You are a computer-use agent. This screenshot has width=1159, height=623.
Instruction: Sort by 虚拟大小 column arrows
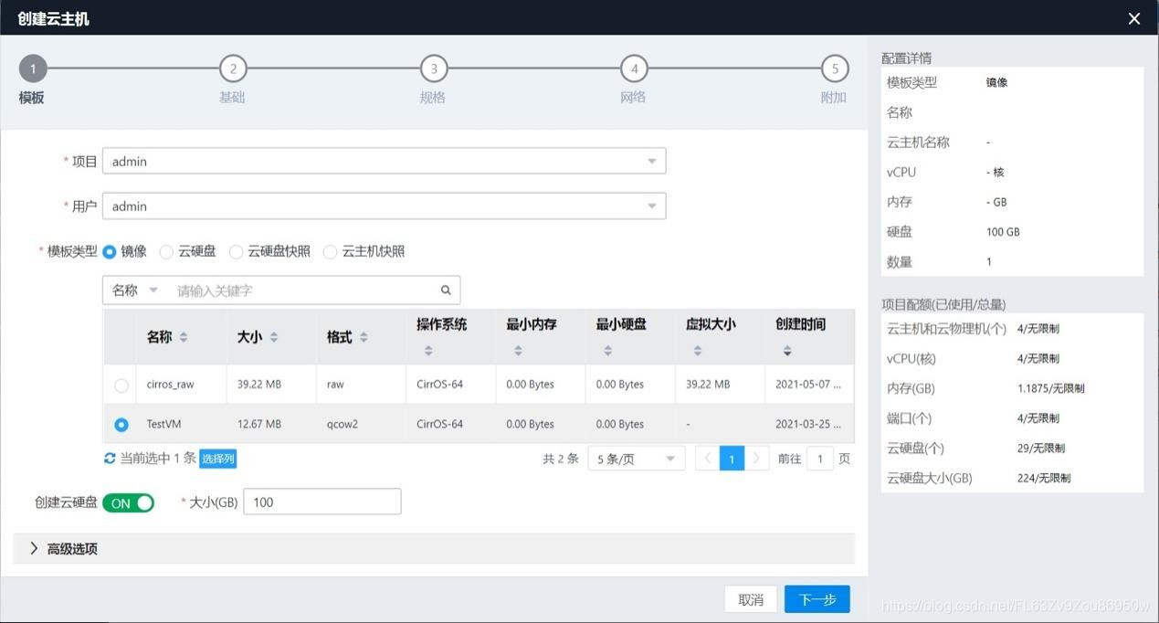(697, 351)
